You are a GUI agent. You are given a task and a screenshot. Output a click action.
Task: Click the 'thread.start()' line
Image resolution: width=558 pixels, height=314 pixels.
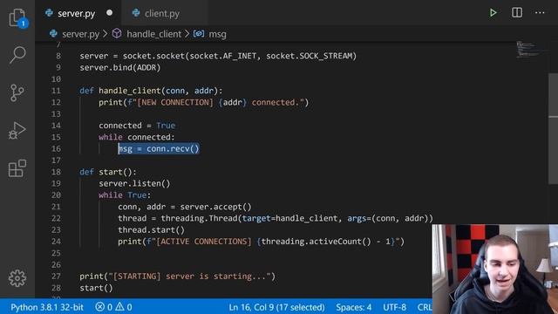click(x=151, y=230)
